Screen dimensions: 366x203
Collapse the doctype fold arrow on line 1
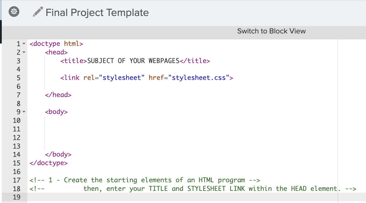24,44
